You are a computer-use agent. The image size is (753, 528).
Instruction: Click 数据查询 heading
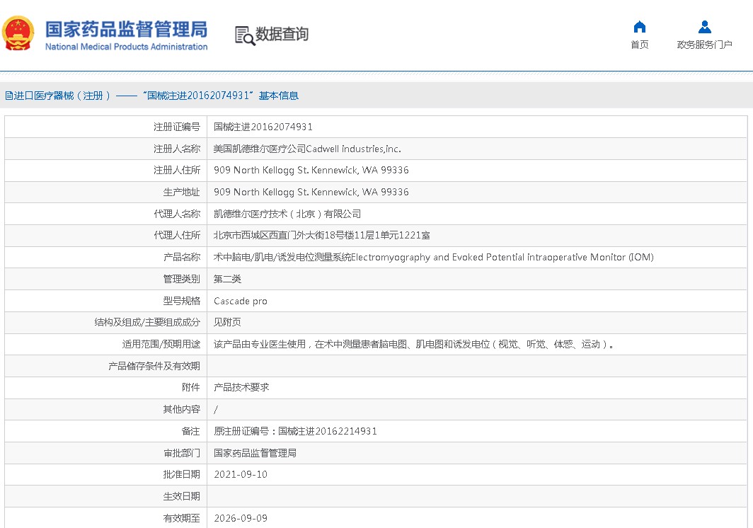[x=282, y=34]
